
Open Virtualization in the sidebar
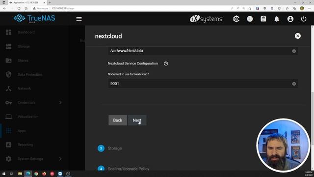(x=28, y=117)
